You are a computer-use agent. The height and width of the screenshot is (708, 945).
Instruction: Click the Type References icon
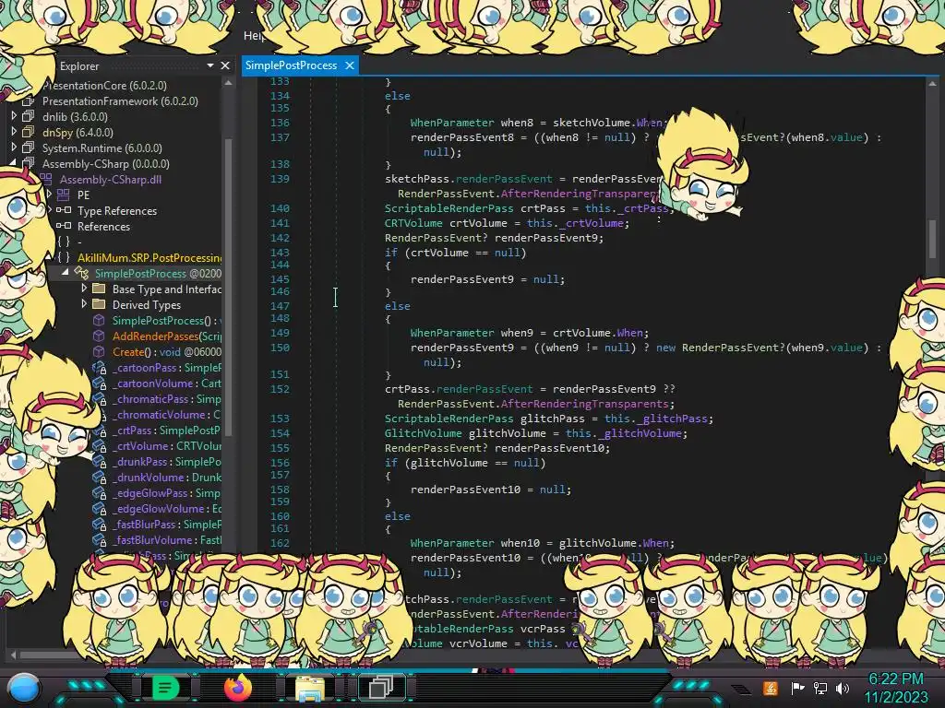pyautogui.click(x=64, y=210)
